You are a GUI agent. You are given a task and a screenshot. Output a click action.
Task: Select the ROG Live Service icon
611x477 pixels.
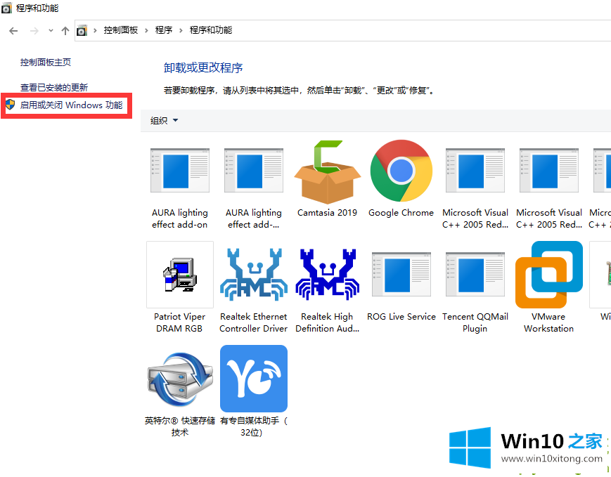(x=401, y=275)
